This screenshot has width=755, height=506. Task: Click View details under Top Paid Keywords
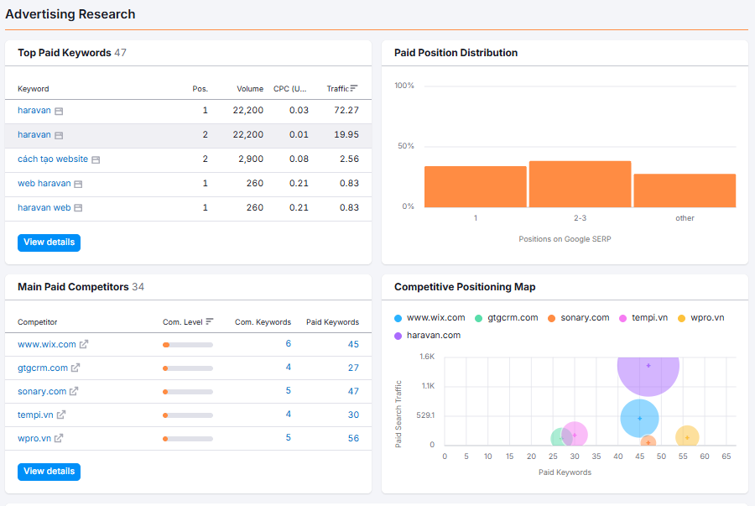49,243
